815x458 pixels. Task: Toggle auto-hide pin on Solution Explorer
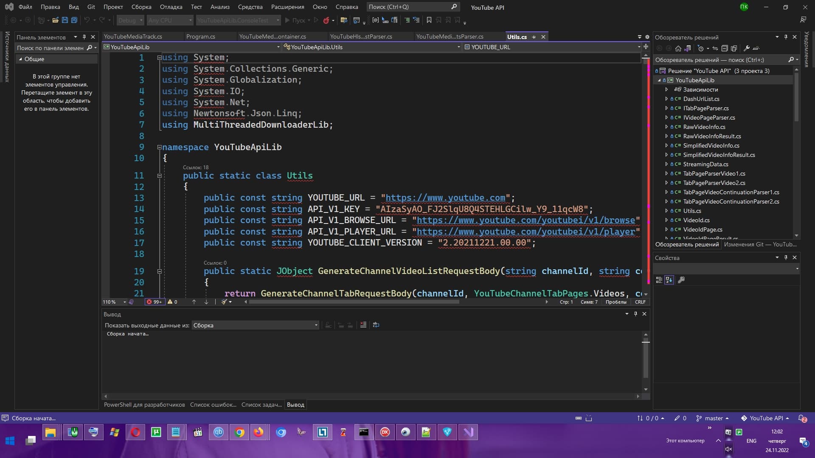[786, 37]
